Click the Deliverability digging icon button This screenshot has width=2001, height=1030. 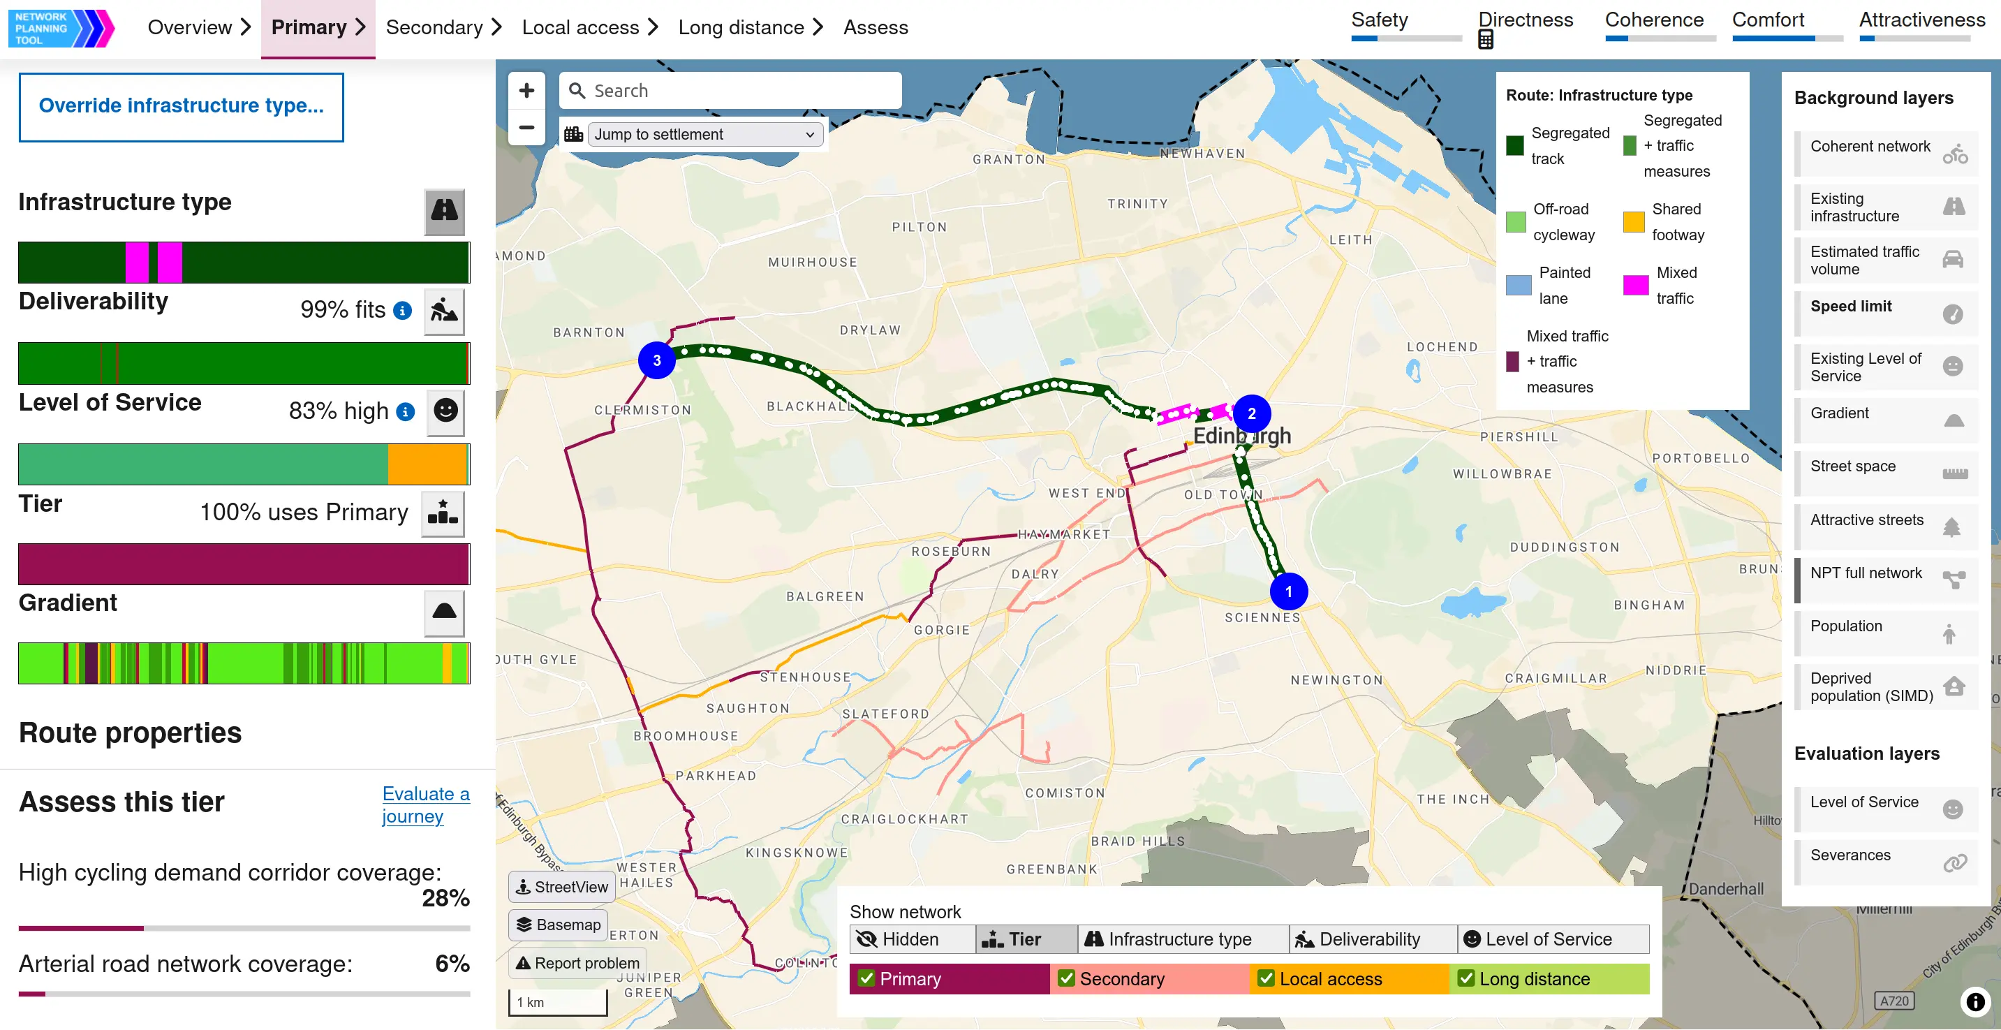(444, 311)
